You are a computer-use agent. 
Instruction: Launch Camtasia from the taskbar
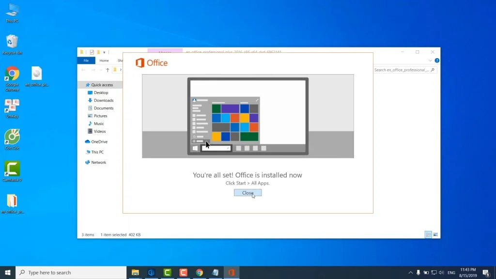168,272
